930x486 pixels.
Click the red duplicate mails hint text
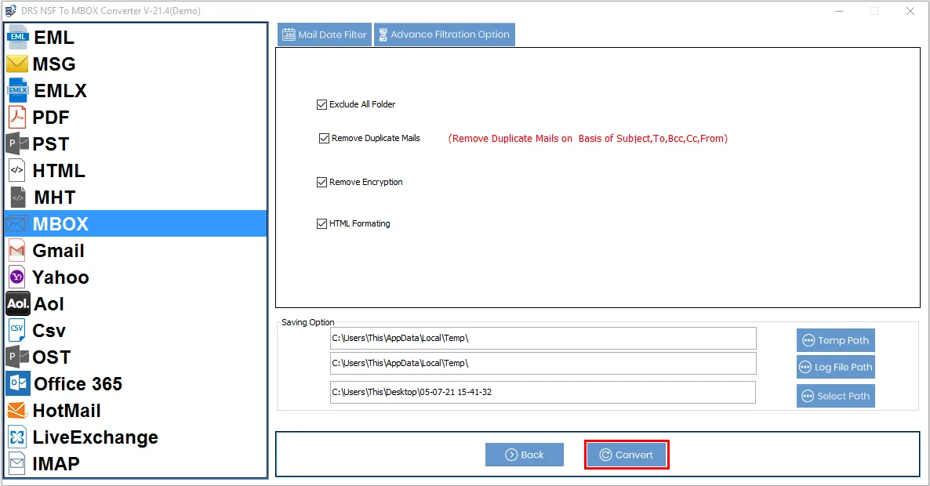point(588,139)
